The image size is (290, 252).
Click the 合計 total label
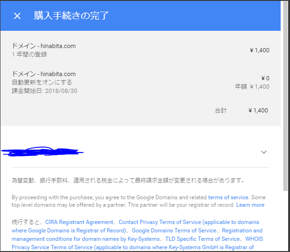220,111
